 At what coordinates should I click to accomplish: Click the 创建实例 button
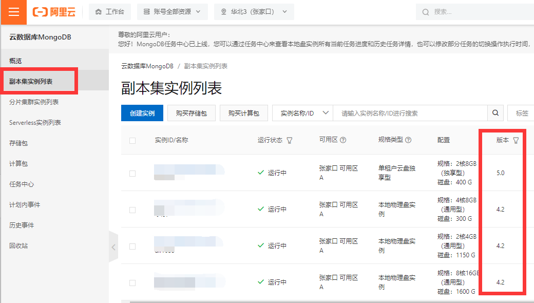tap(142, 113)
